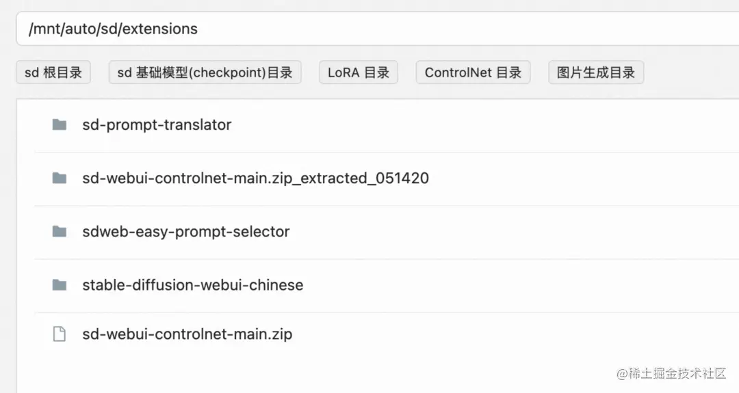The height and width of the screenshot is (393, 739).
Task: Click folder icon for sd-webui-controlnet-main.zip_extracted_051420
Action: [59, 178]
